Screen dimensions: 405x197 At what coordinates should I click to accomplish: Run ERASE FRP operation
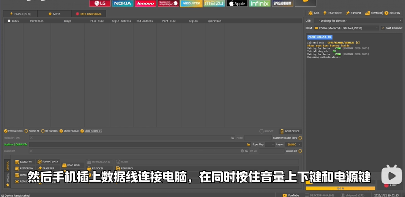tap(48, 168)
